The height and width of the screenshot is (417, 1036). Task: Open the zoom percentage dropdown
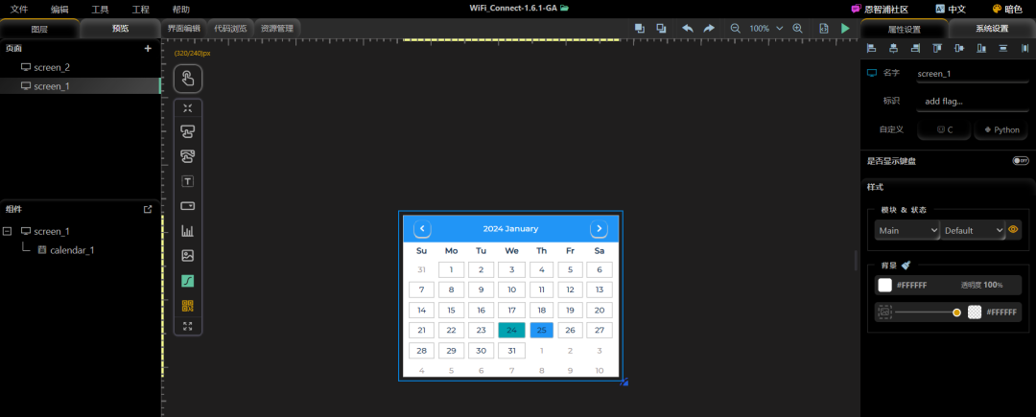779,29
